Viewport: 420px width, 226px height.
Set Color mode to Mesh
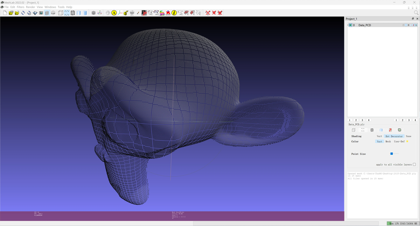click(x=388, y=141)
